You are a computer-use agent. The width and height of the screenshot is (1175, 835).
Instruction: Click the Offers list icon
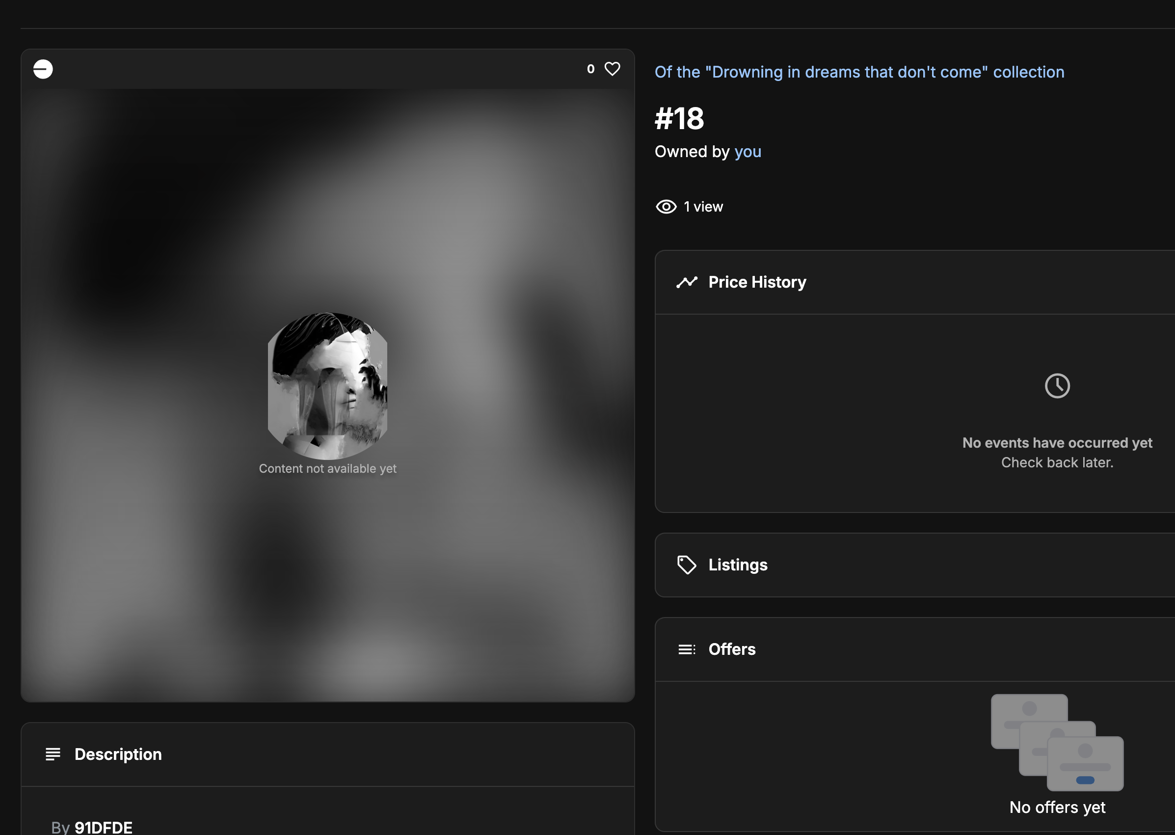pyautogui.click(x=687, y=649)
